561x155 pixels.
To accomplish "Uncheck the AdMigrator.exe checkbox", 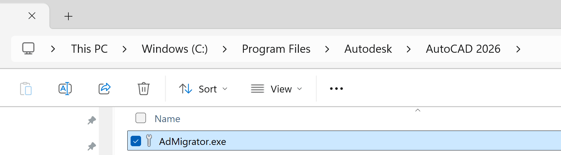I will tap(136, 141).
